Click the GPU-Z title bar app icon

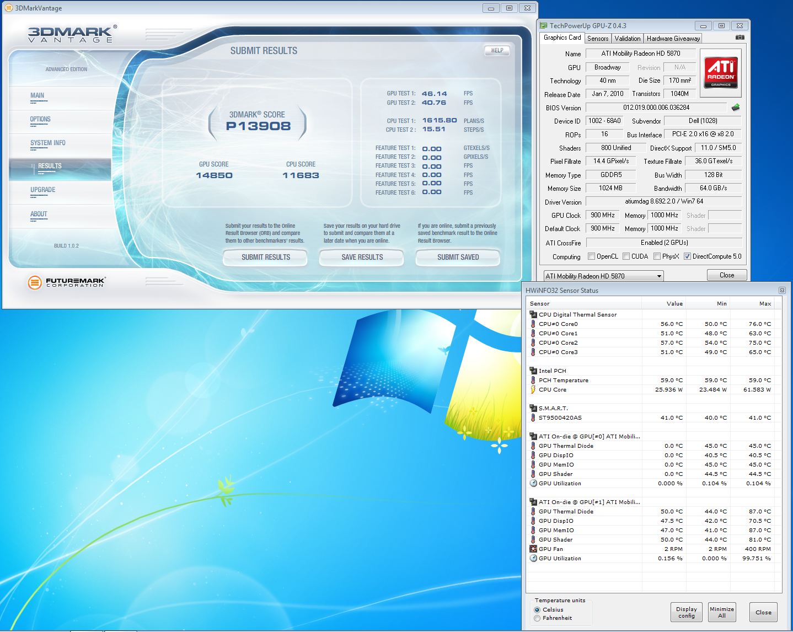543,25
